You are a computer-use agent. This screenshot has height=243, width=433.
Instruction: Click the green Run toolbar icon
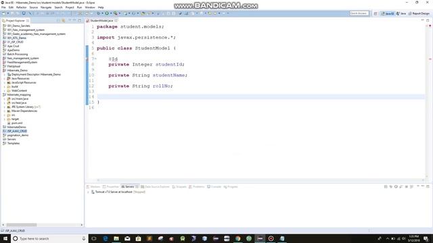[107, 13]
